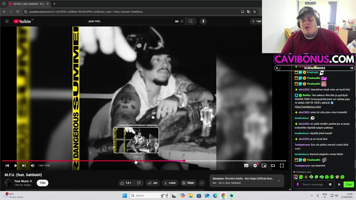Skip to the next video
Viewport: 356px width, 200px height.
click(24, 166)
